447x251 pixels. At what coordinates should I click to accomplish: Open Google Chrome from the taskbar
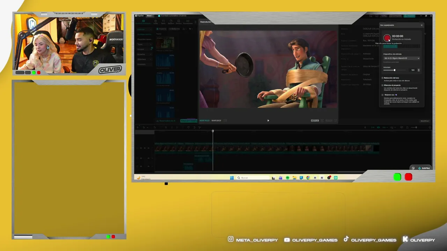[x=308, y=178]
